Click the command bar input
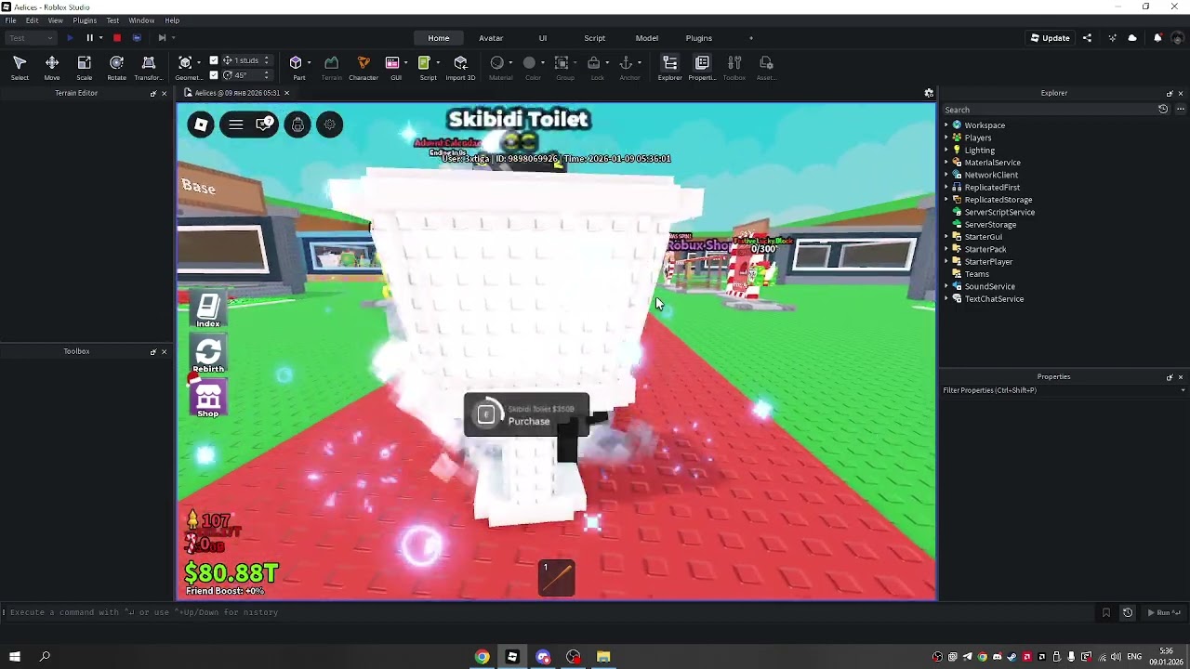This screenshot has height=669, width=1190. click(549, 612)
